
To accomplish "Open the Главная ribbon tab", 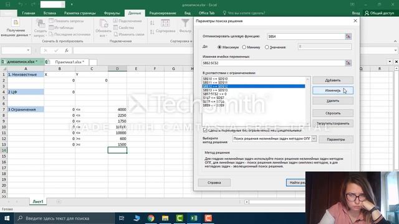I will coord(29,13).
